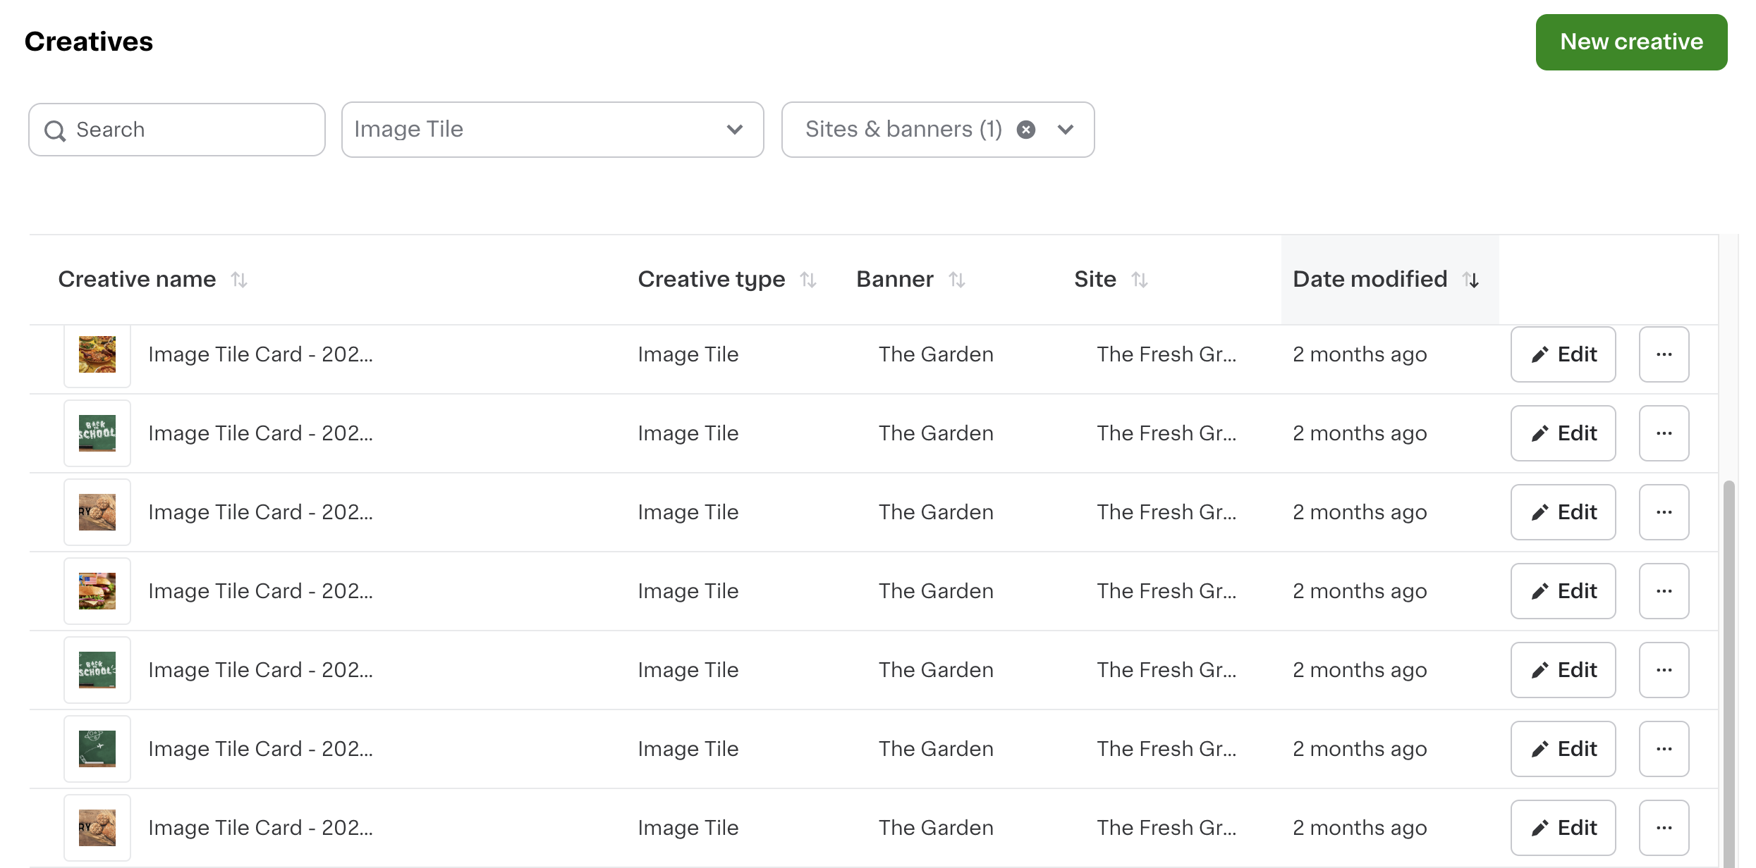Screen dimensions: 1756x868
Task: Select the Creatives page heading
Action: [88, 42]
